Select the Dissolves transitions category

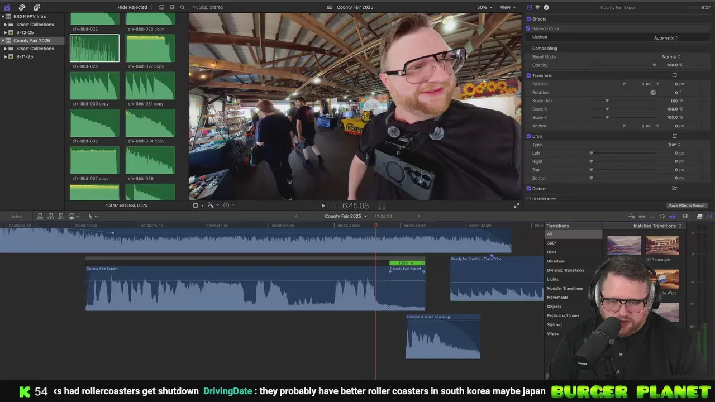click(x=556, y=261)
